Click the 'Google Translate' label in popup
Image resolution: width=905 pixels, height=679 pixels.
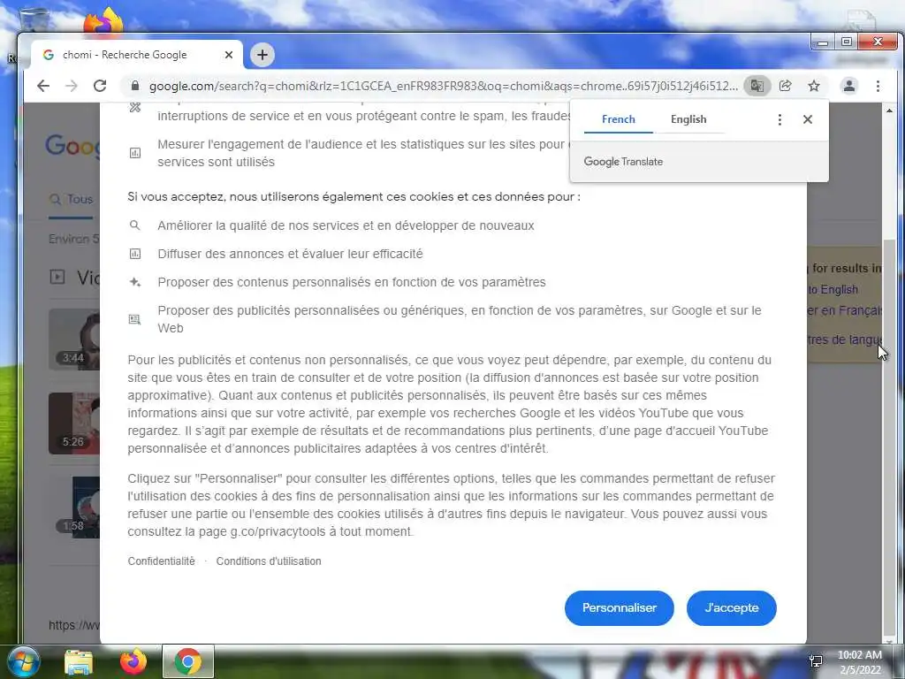pos(623,162)
